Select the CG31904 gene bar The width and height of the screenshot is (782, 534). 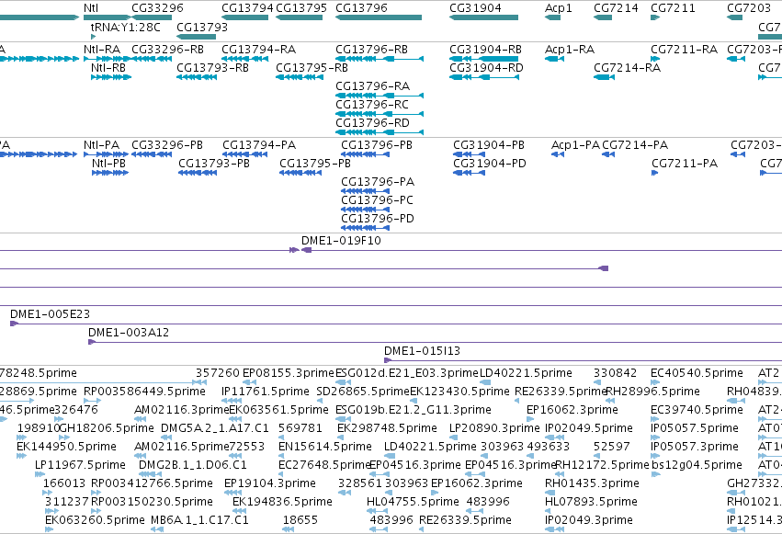(483, 17)
